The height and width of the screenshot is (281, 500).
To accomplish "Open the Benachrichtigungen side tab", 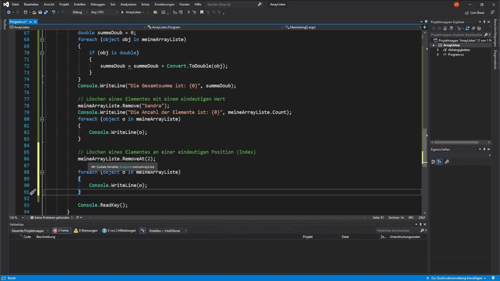I will pos(495,33).
